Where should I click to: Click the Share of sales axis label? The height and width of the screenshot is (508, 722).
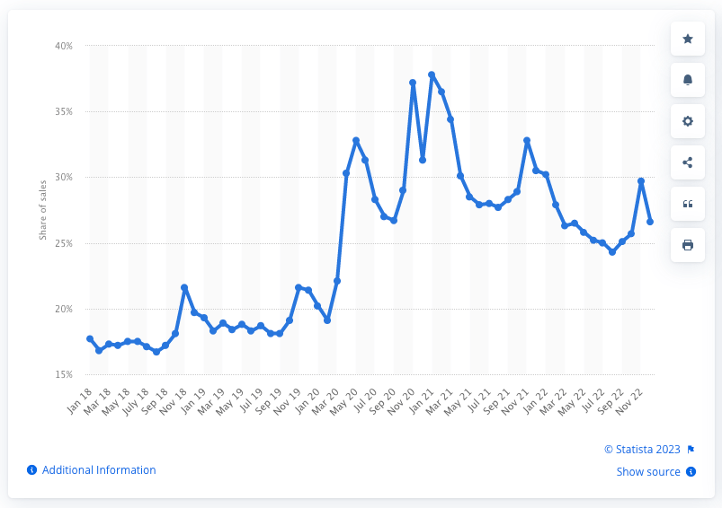click(x=42, y=210)
